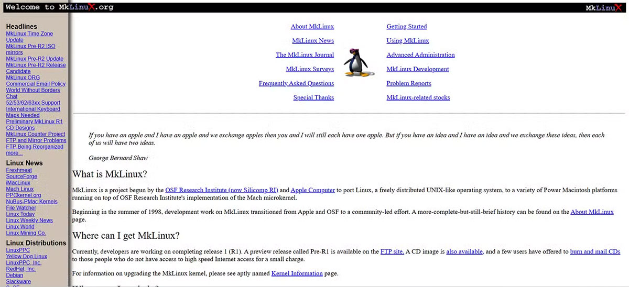
Task: Open MkLinux Pre-R2 Release Candidate headline
Action: point(36,68)
